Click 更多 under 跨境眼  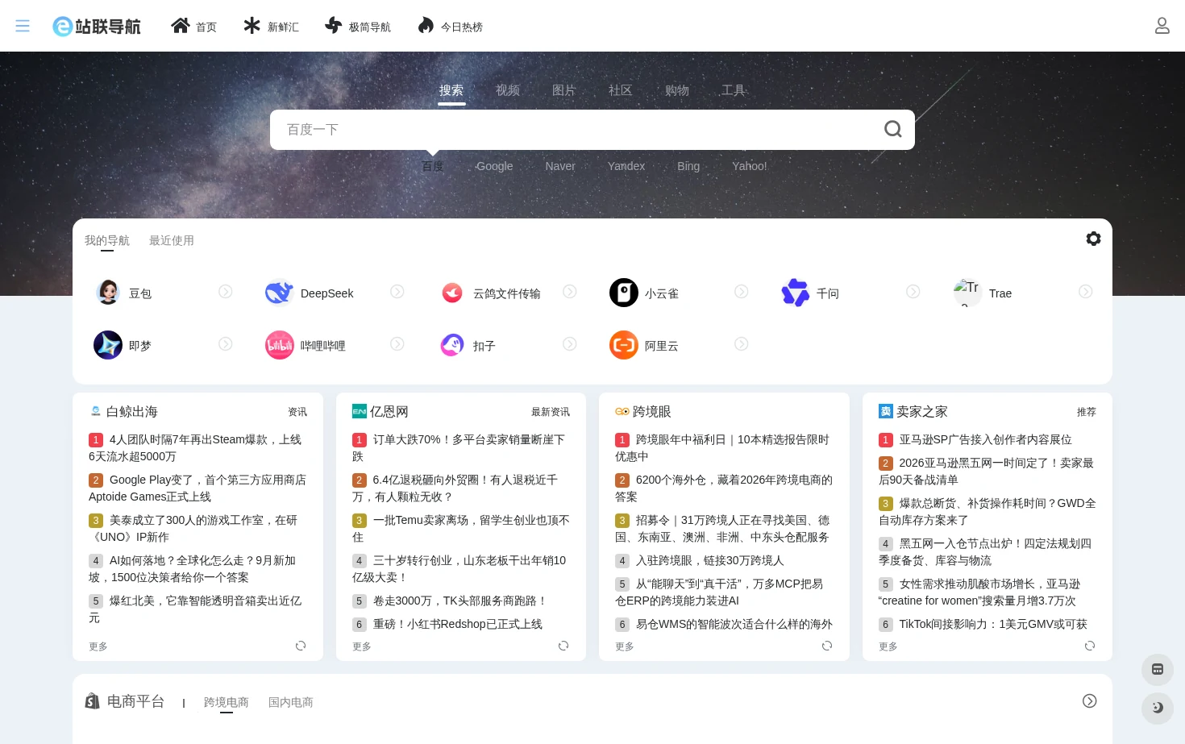click(x=625, y=646)
